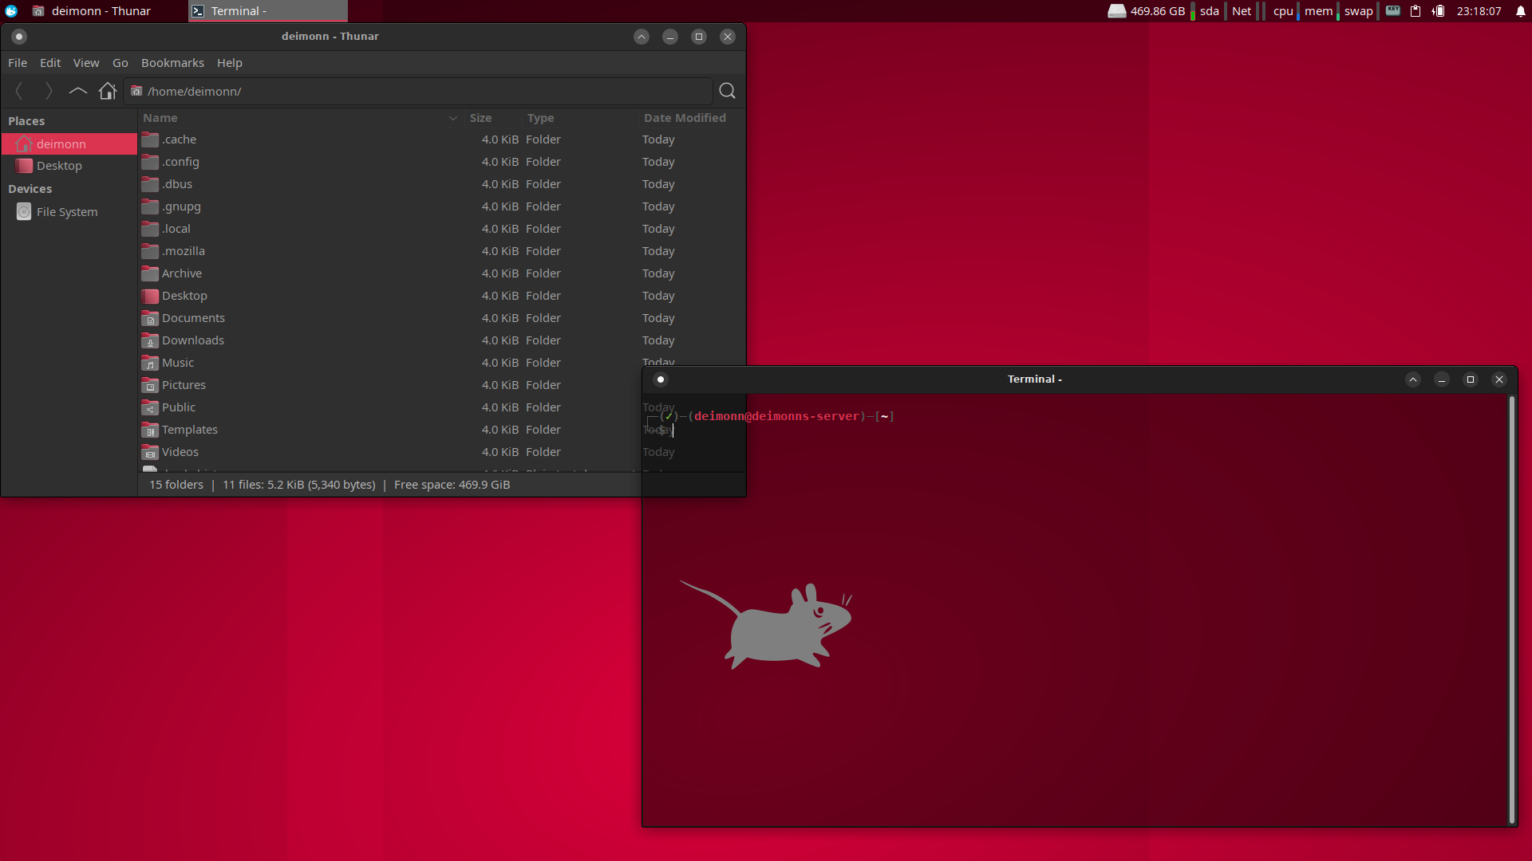Click the terminal vertical scrollbar

click(x=1511, y=609)
